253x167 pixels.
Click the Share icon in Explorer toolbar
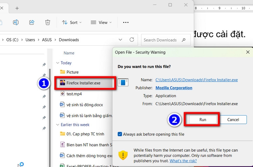click(x=32, y=22)
